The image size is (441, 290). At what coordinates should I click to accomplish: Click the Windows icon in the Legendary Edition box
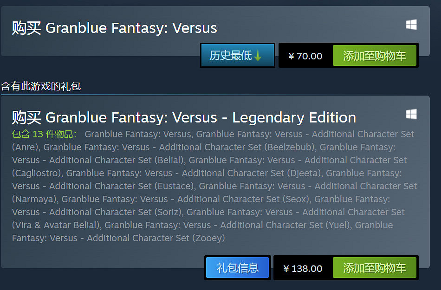point(411,114)
